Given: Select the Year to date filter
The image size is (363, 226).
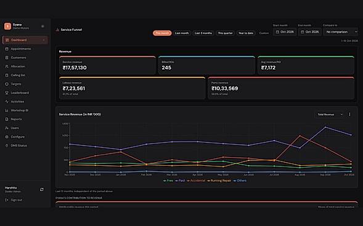Looking at the screenshot, I should (x=246, y=33).
